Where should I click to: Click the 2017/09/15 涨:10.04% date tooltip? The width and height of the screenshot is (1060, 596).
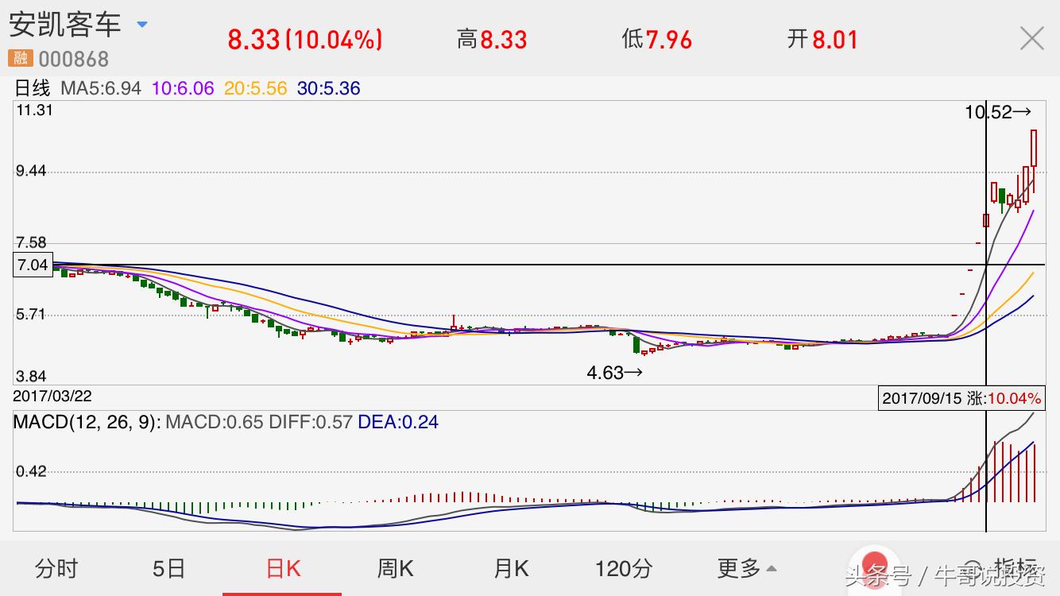click(x=961, y=398)
